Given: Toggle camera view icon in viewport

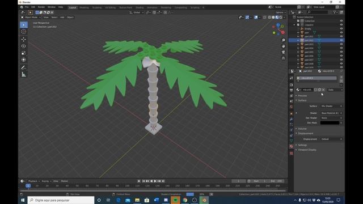Looking at the screenshot, I should coord(283,52).
